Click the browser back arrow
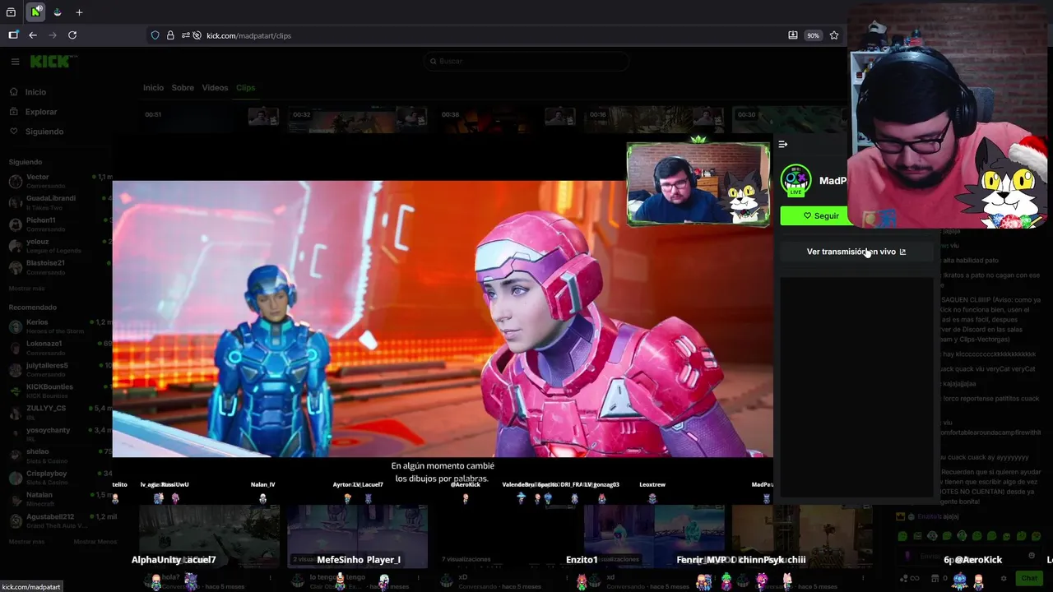The width and height of the screenshot is (1053, 592). coord(33,35)
